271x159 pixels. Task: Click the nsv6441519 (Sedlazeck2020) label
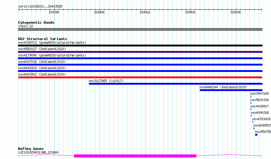[x=42, y=68]
